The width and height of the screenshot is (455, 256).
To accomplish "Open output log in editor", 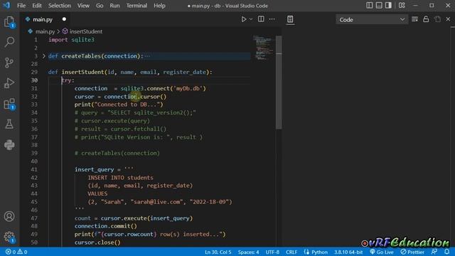I will tap(437, 19).
